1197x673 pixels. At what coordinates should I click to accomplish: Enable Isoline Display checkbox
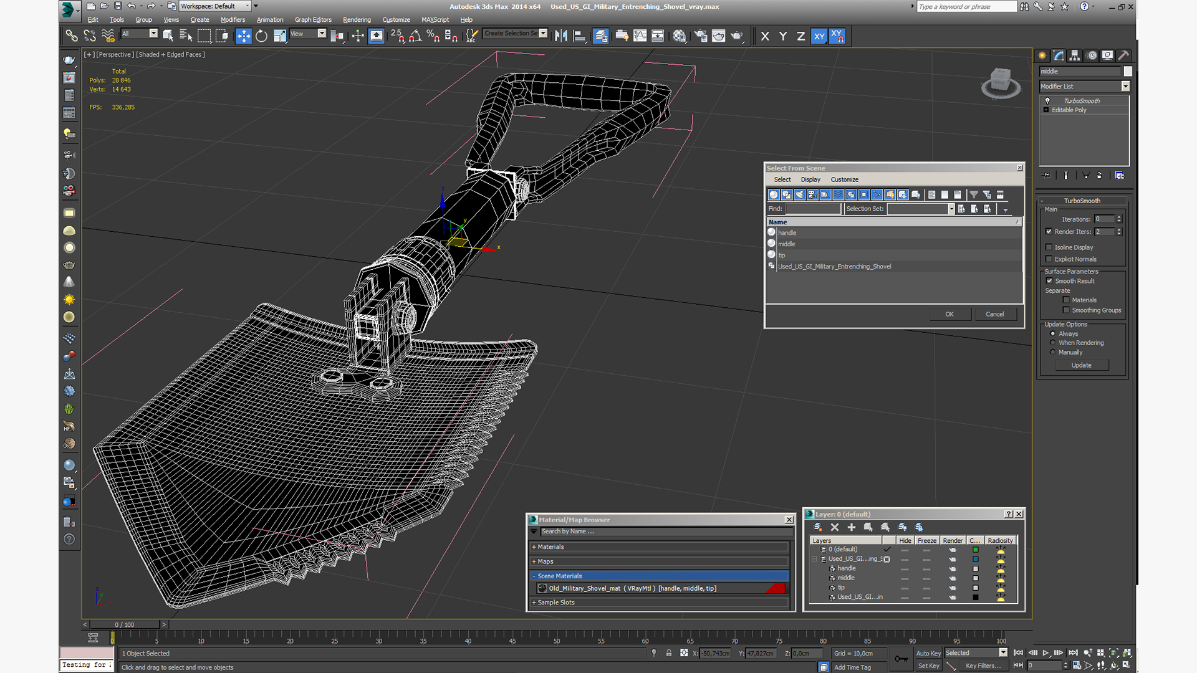click(x=1049, y=247)
